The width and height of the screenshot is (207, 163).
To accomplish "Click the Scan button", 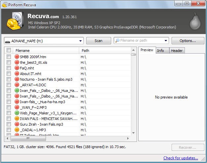I will click(x=99, y=41).
